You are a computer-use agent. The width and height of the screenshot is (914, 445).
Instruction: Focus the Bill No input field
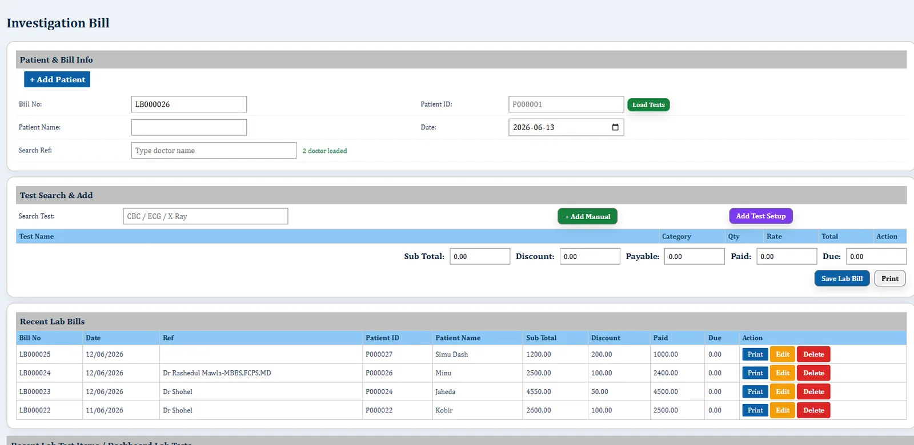click(x=189, y=104)
